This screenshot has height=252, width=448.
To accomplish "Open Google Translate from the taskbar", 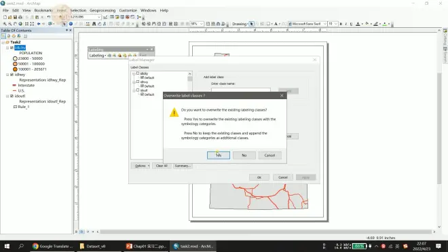I will 53,246.
